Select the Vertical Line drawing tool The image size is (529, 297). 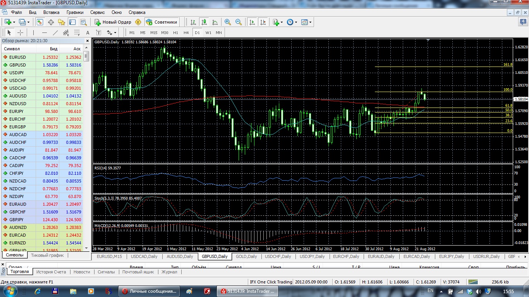point(34,32)
